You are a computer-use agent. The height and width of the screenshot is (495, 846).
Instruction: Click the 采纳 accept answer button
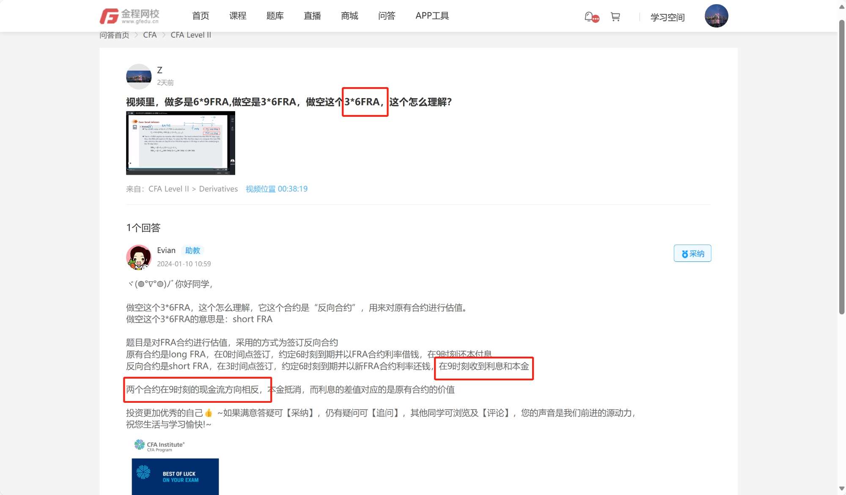click(692, 253)
